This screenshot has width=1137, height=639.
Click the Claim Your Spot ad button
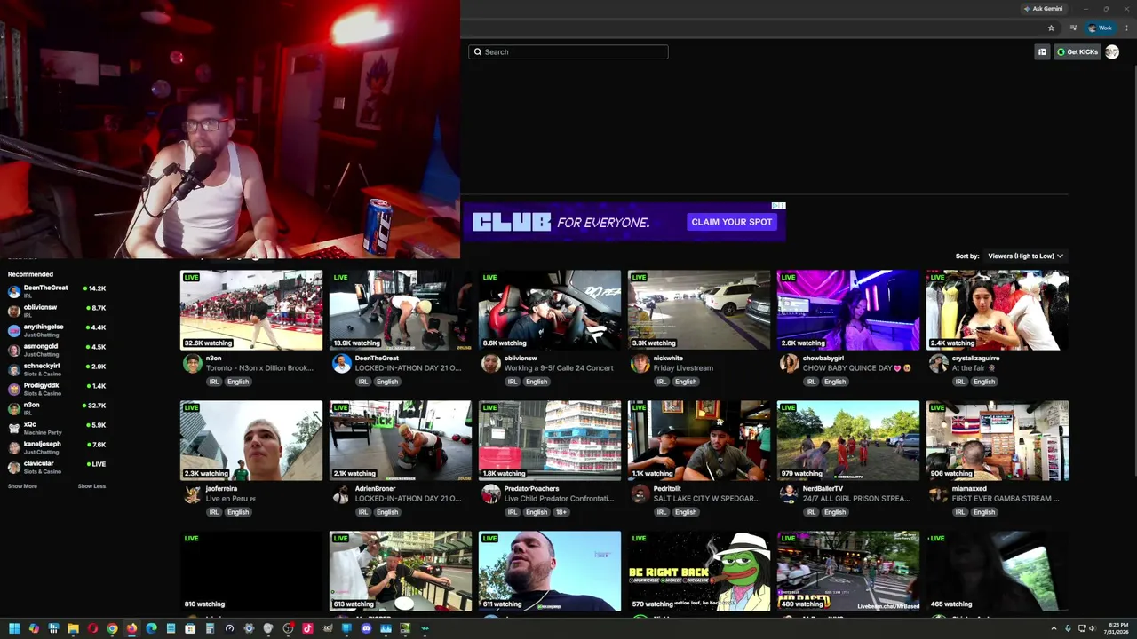732,222
